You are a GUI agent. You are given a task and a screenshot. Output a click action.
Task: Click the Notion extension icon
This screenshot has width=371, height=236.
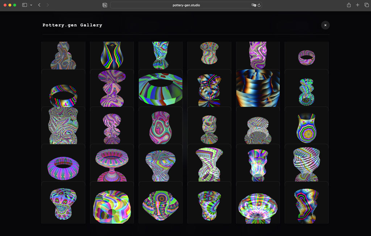coord(105,5)
